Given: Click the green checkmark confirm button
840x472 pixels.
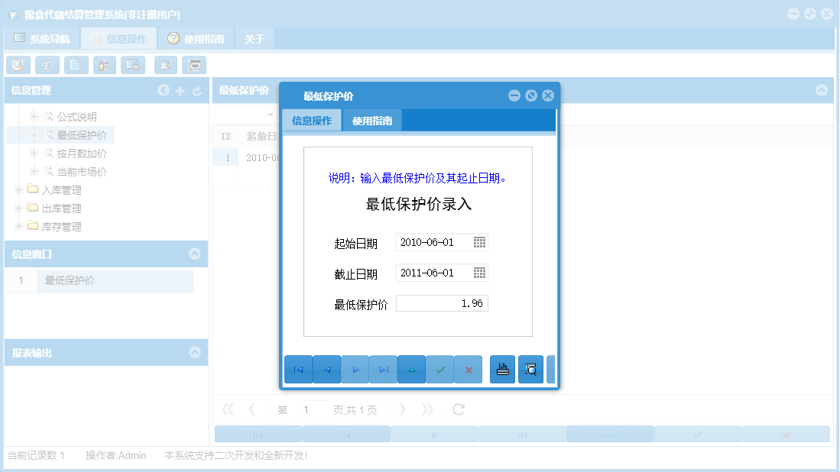Looking at the screenshot, I should point(440,369).
